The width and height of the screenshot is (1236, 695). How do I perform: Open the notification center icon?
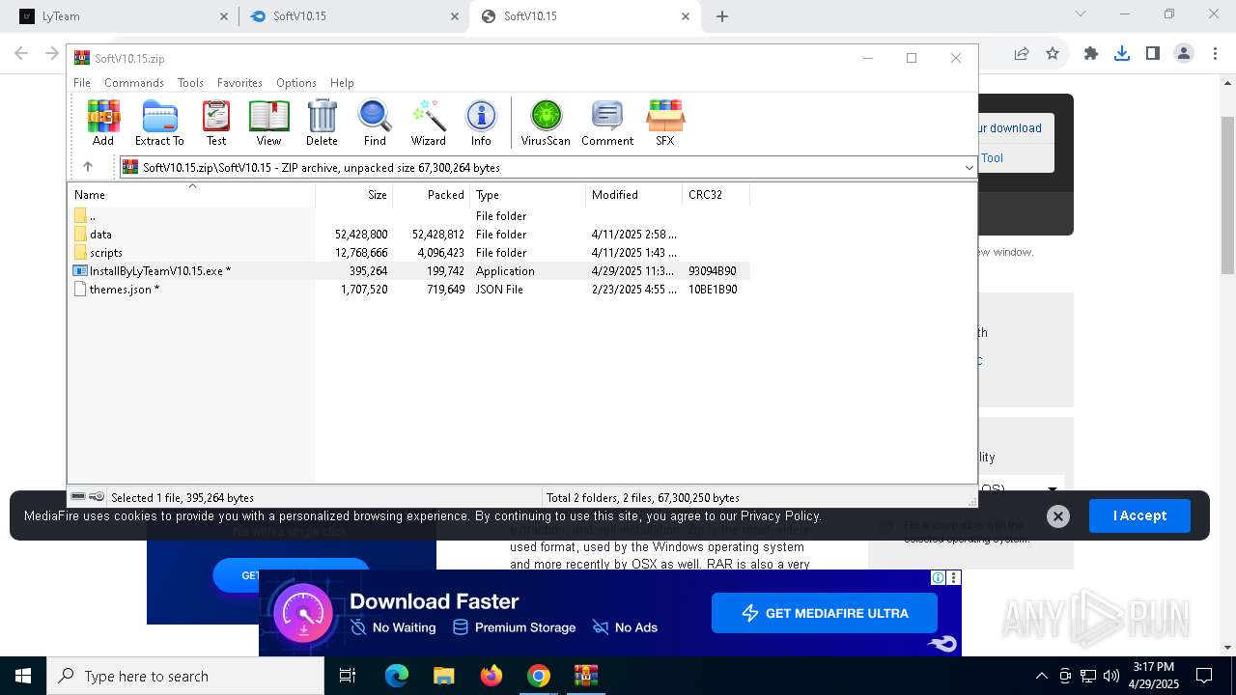(x=1204, y=676)
